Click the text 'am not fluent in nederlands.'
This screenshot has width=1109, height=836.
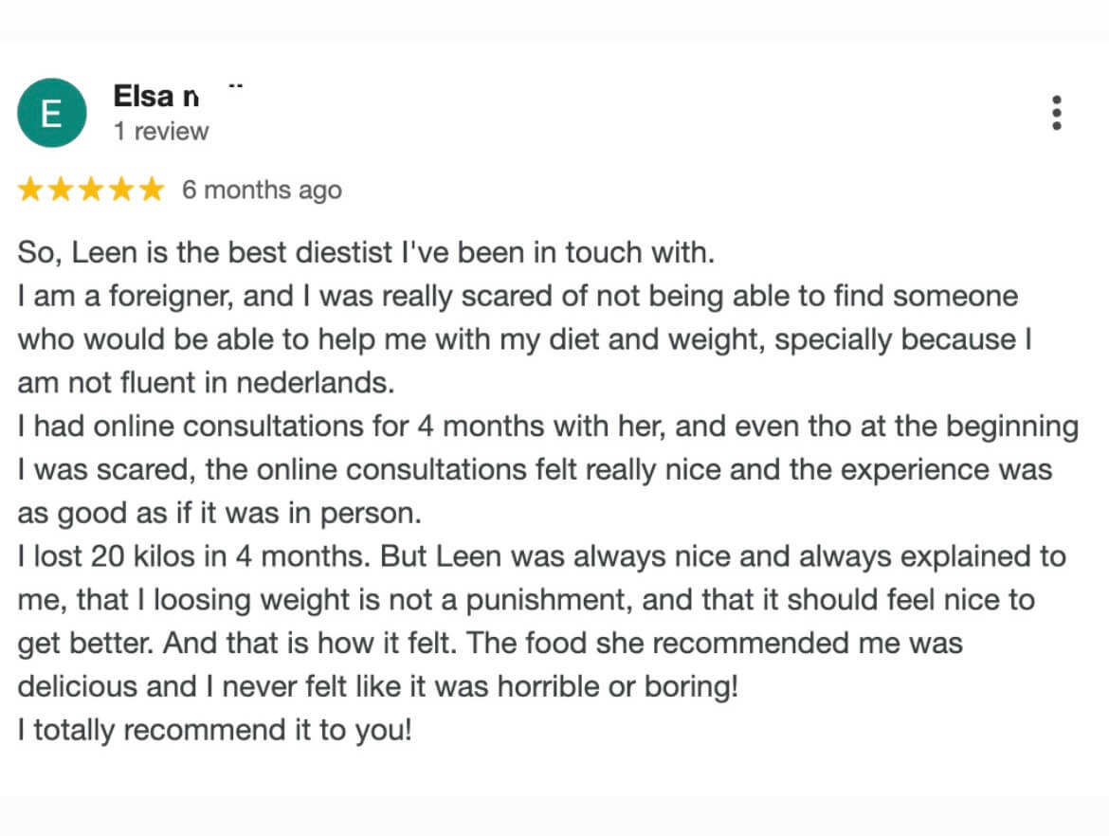coord(206,383)
